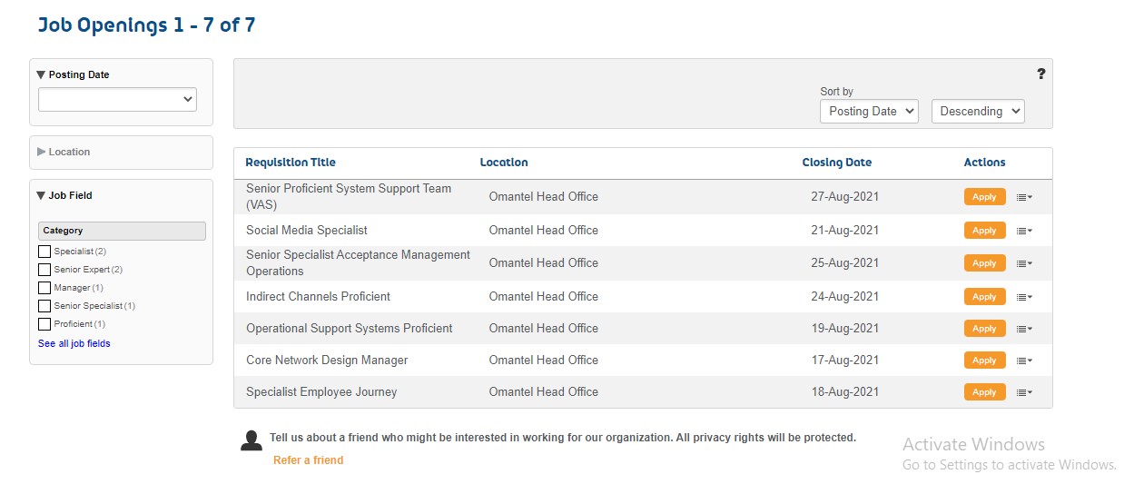Apply for Senior Specialist Acceptance Management Operations
The height and width of the screenshot is (494, 1134).
[x=984, y=263]
